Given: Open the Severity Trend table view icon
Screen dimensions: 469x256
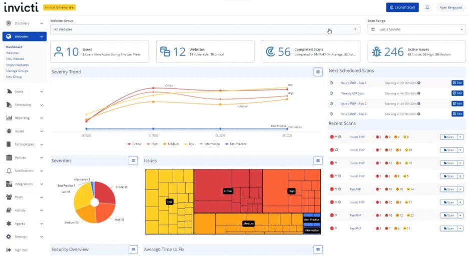Looking at the screenshot, I should tap(318, 72).
